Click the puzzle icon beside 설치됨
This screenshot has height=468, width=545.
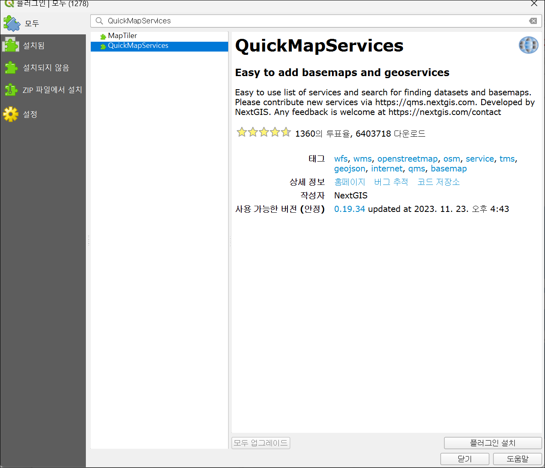11,45
